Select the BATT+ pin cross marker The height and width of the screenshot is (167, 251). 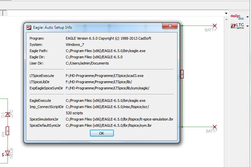point(215,26)
